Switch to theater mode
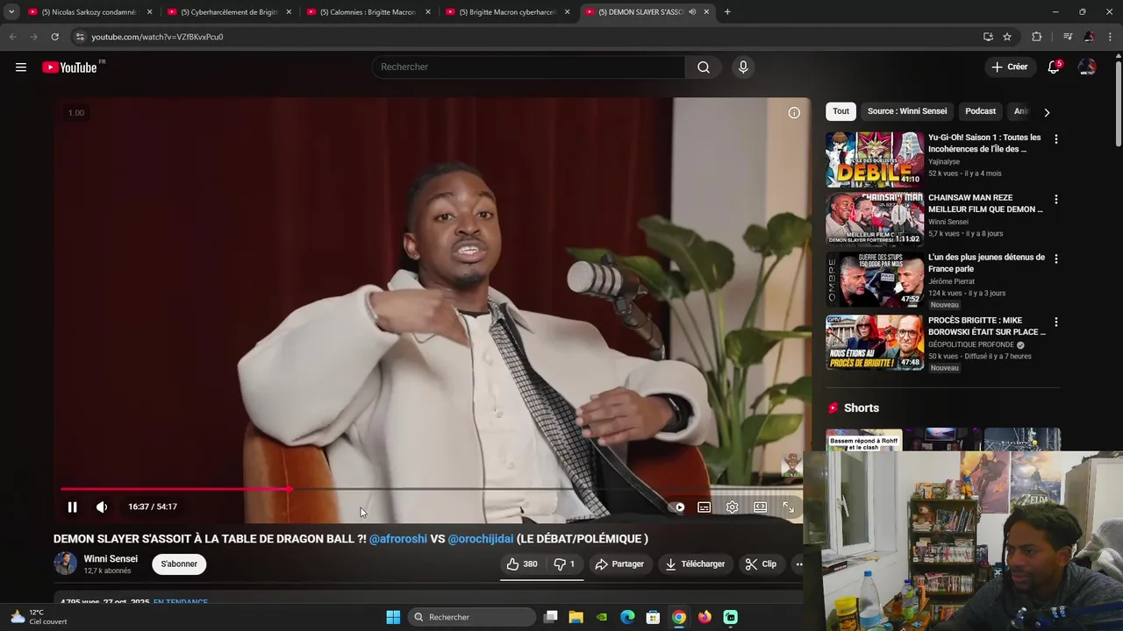 (x=760, y=507)
